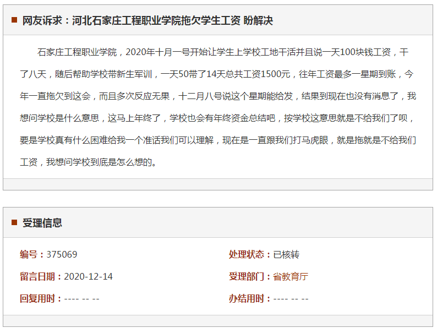This screenshot has height=333, width=437.
Task: Click the '处理状态：' label
Action: pyautogui.click(x=251, y=254)
